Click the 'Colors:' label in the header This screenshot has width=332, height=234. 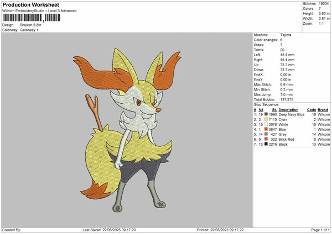point(308,9)
